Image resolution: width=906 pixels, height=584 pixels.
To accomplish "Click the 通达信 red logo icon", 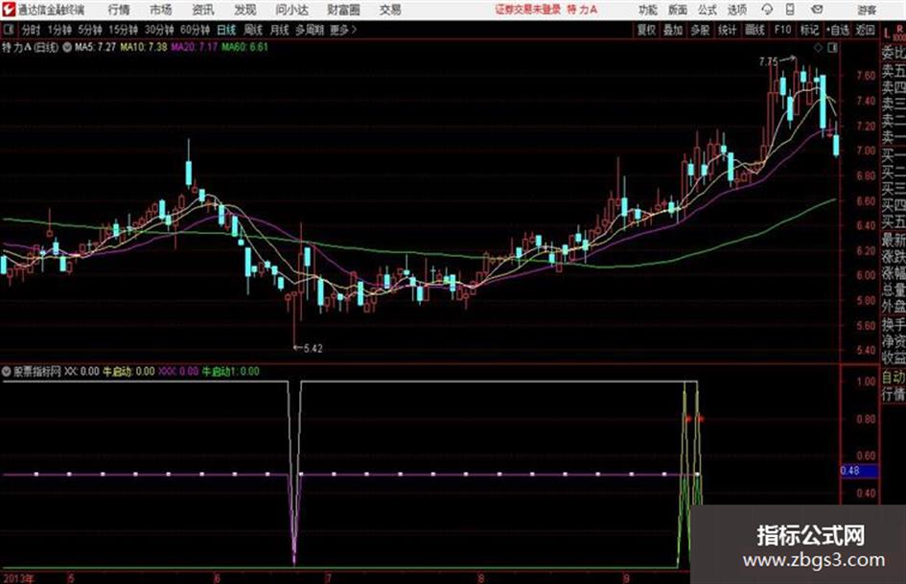I will click(8, 10).
